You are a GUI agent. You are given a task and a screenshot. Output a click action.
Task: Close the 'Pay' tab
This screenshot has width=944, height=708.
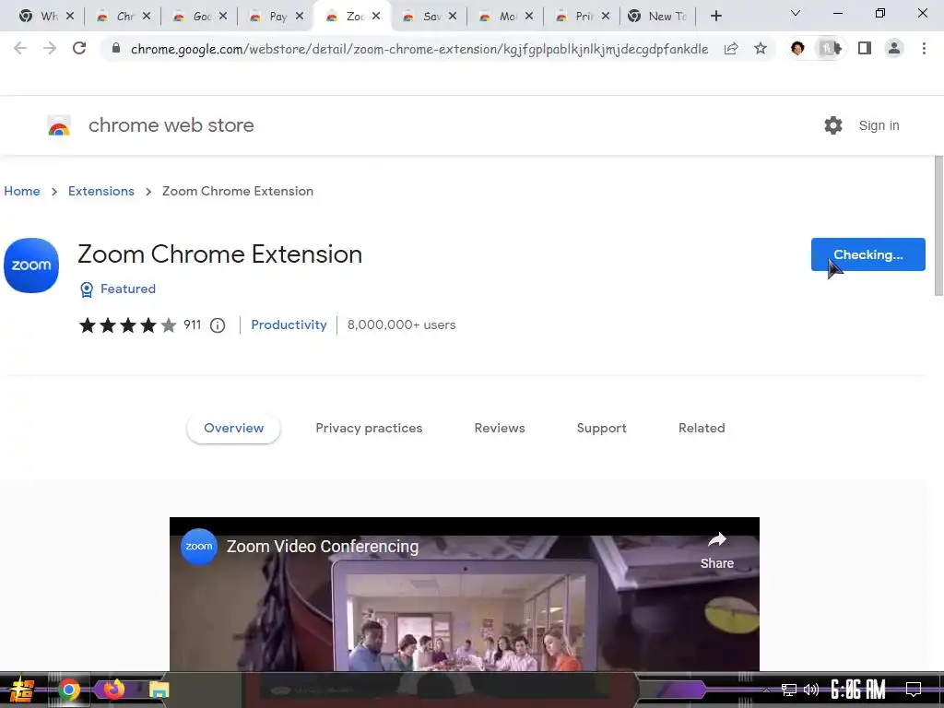(300, 17)
